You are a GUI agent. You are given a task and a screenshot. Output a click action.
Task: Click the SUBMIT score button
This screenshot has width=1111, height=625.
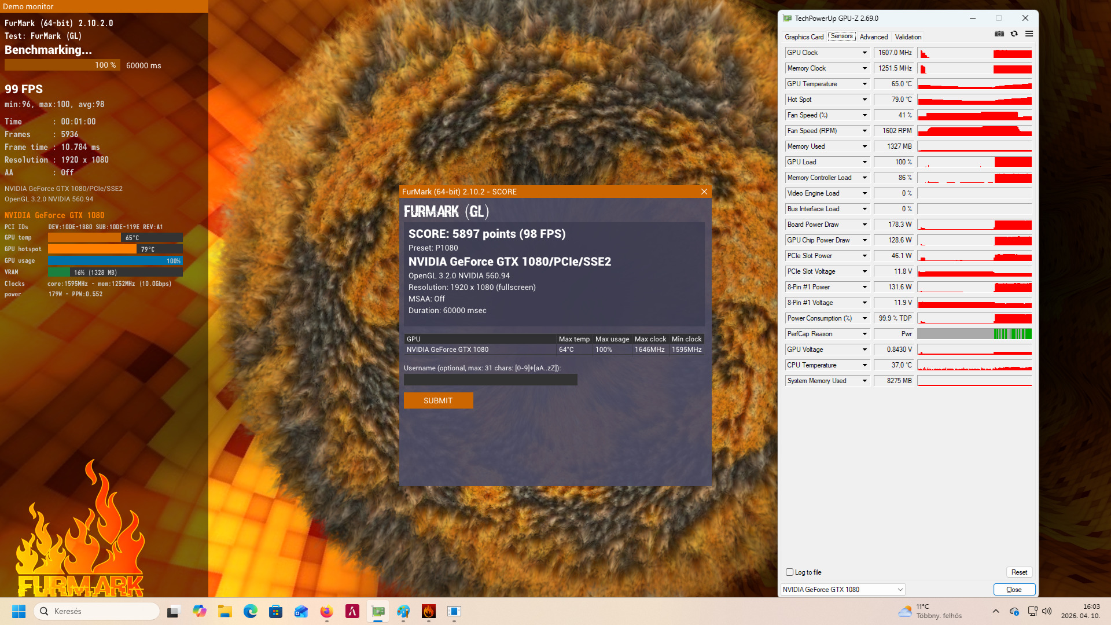[x=438, y=400]
